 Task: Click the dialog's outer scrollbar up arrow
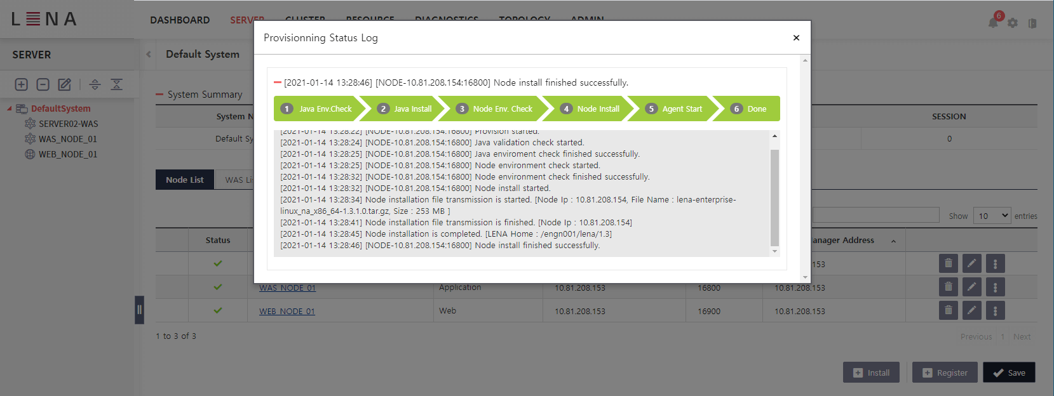click(805, 61)
